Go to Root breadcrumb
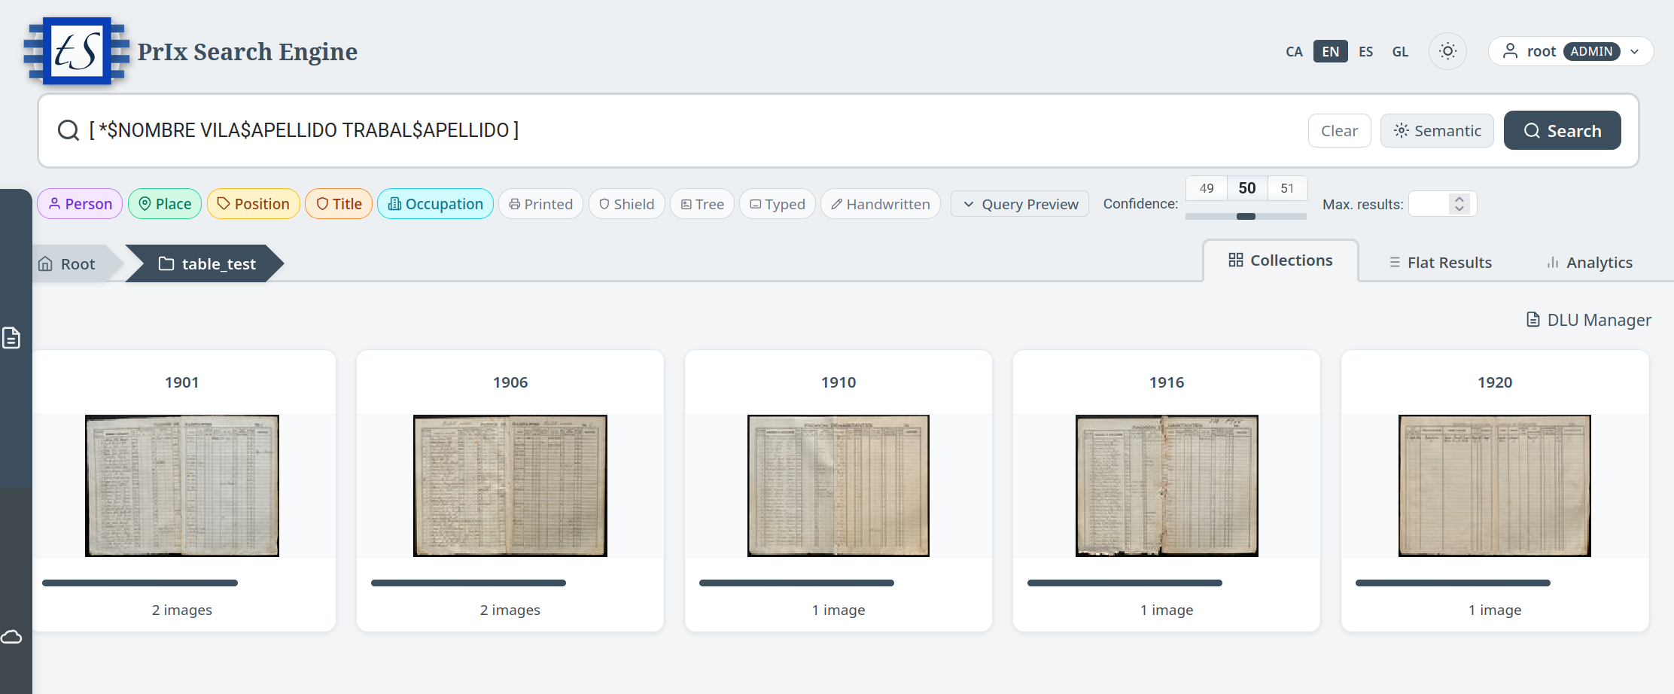Screen dimensions: 1674x694 pos(67,263)
